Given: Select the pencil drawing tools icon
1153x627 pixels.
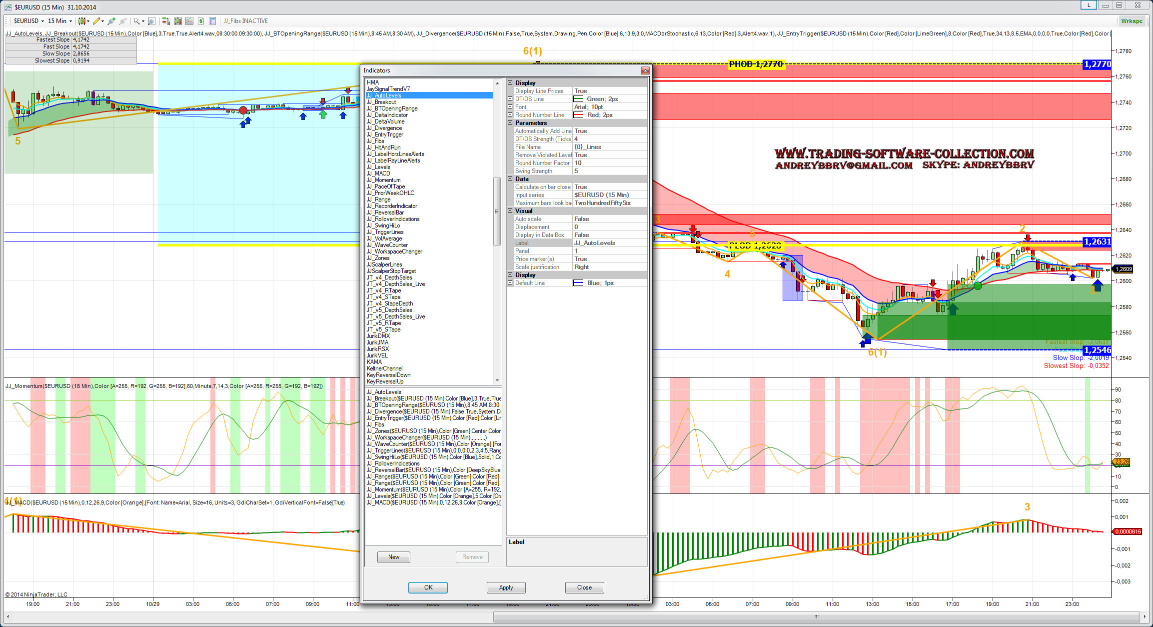Looking at the screenshot, I should coord(96,21).
